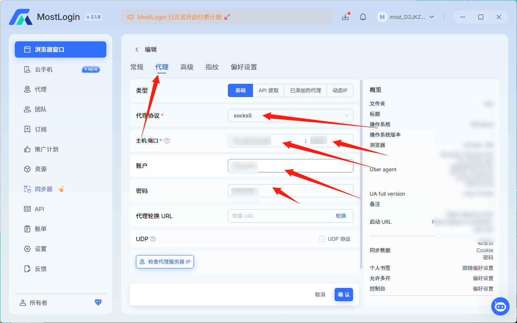The height and width of the screenshot is (323, 517).
Task: Select the 已添加的代理 proxy type
Action: 305,90
